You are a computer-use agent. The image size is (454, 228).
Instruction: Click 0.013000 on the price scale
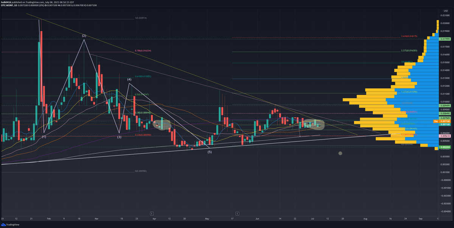(x=445, y=78)
